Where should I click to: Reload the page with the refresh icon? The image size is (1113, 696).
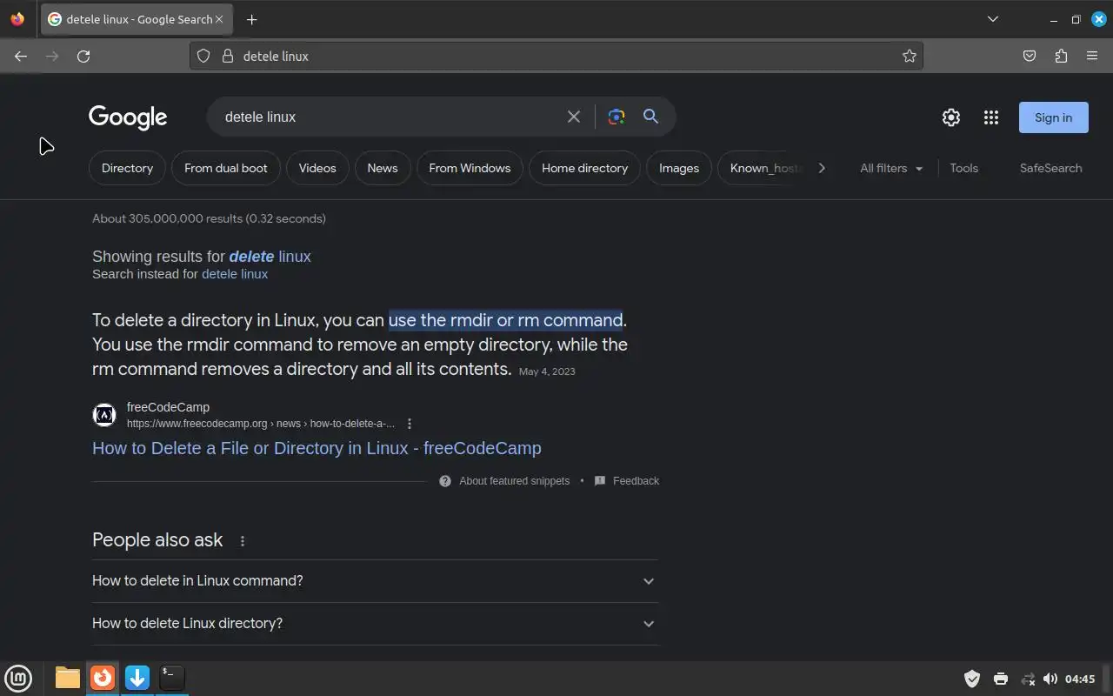[83, 56]
